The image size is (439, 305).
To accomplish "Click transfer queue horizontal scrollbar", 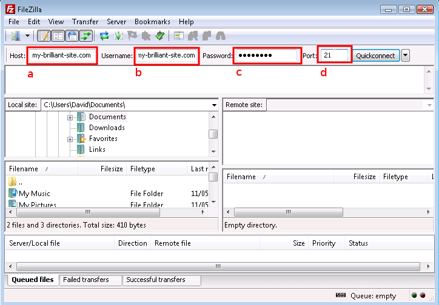I will [x=219, y=266].
